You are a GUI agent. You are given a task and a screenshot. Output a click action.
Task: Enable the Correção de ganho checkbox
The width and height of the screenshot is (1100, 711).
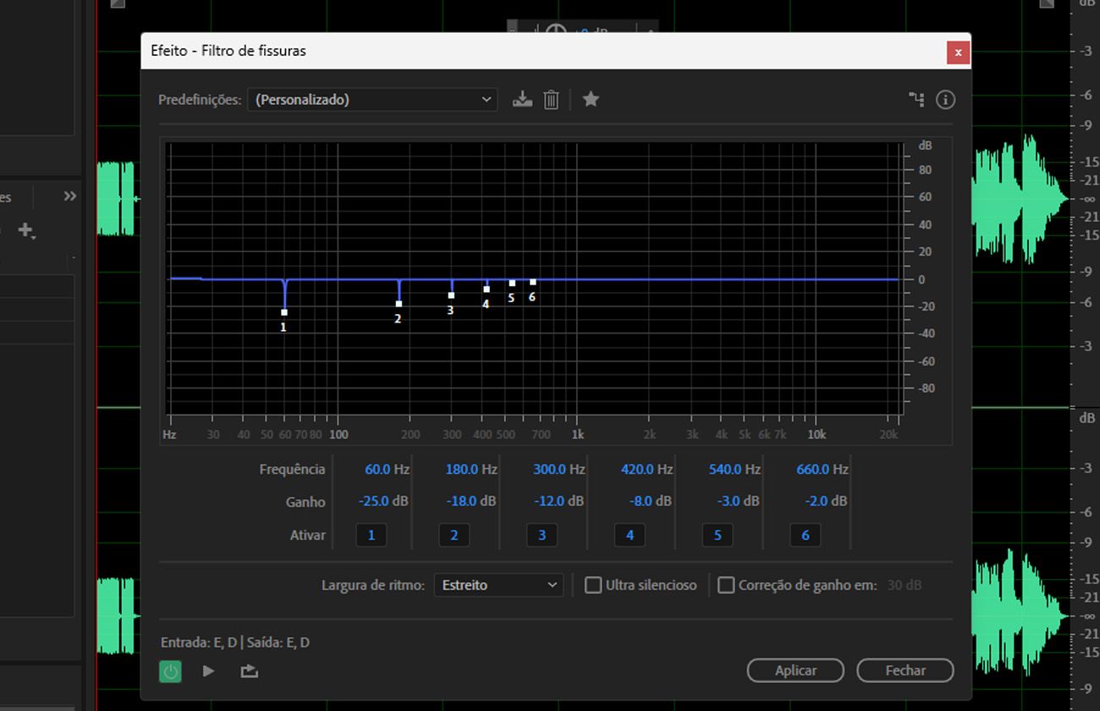click(x=726, y=585)
